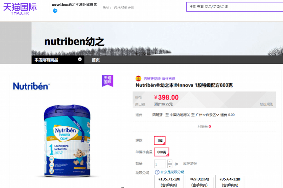The width and height of the screenshot is (283, 188).
Task: Click the ¥398.00 price
Action: click(166, 97)
